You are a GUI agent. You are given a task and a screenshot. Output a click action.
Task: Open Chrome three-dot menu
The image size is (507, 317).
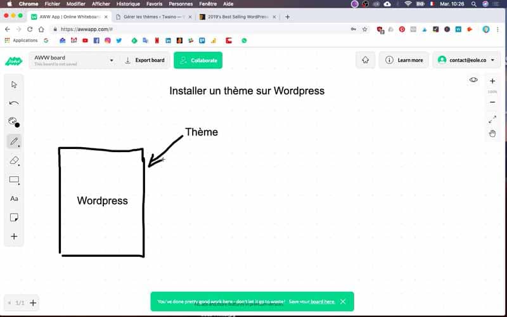click(x=497, y=29)
